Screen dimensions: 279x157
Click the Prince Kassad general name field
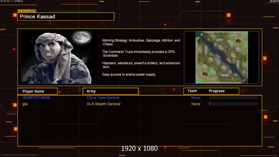[66, 16]
